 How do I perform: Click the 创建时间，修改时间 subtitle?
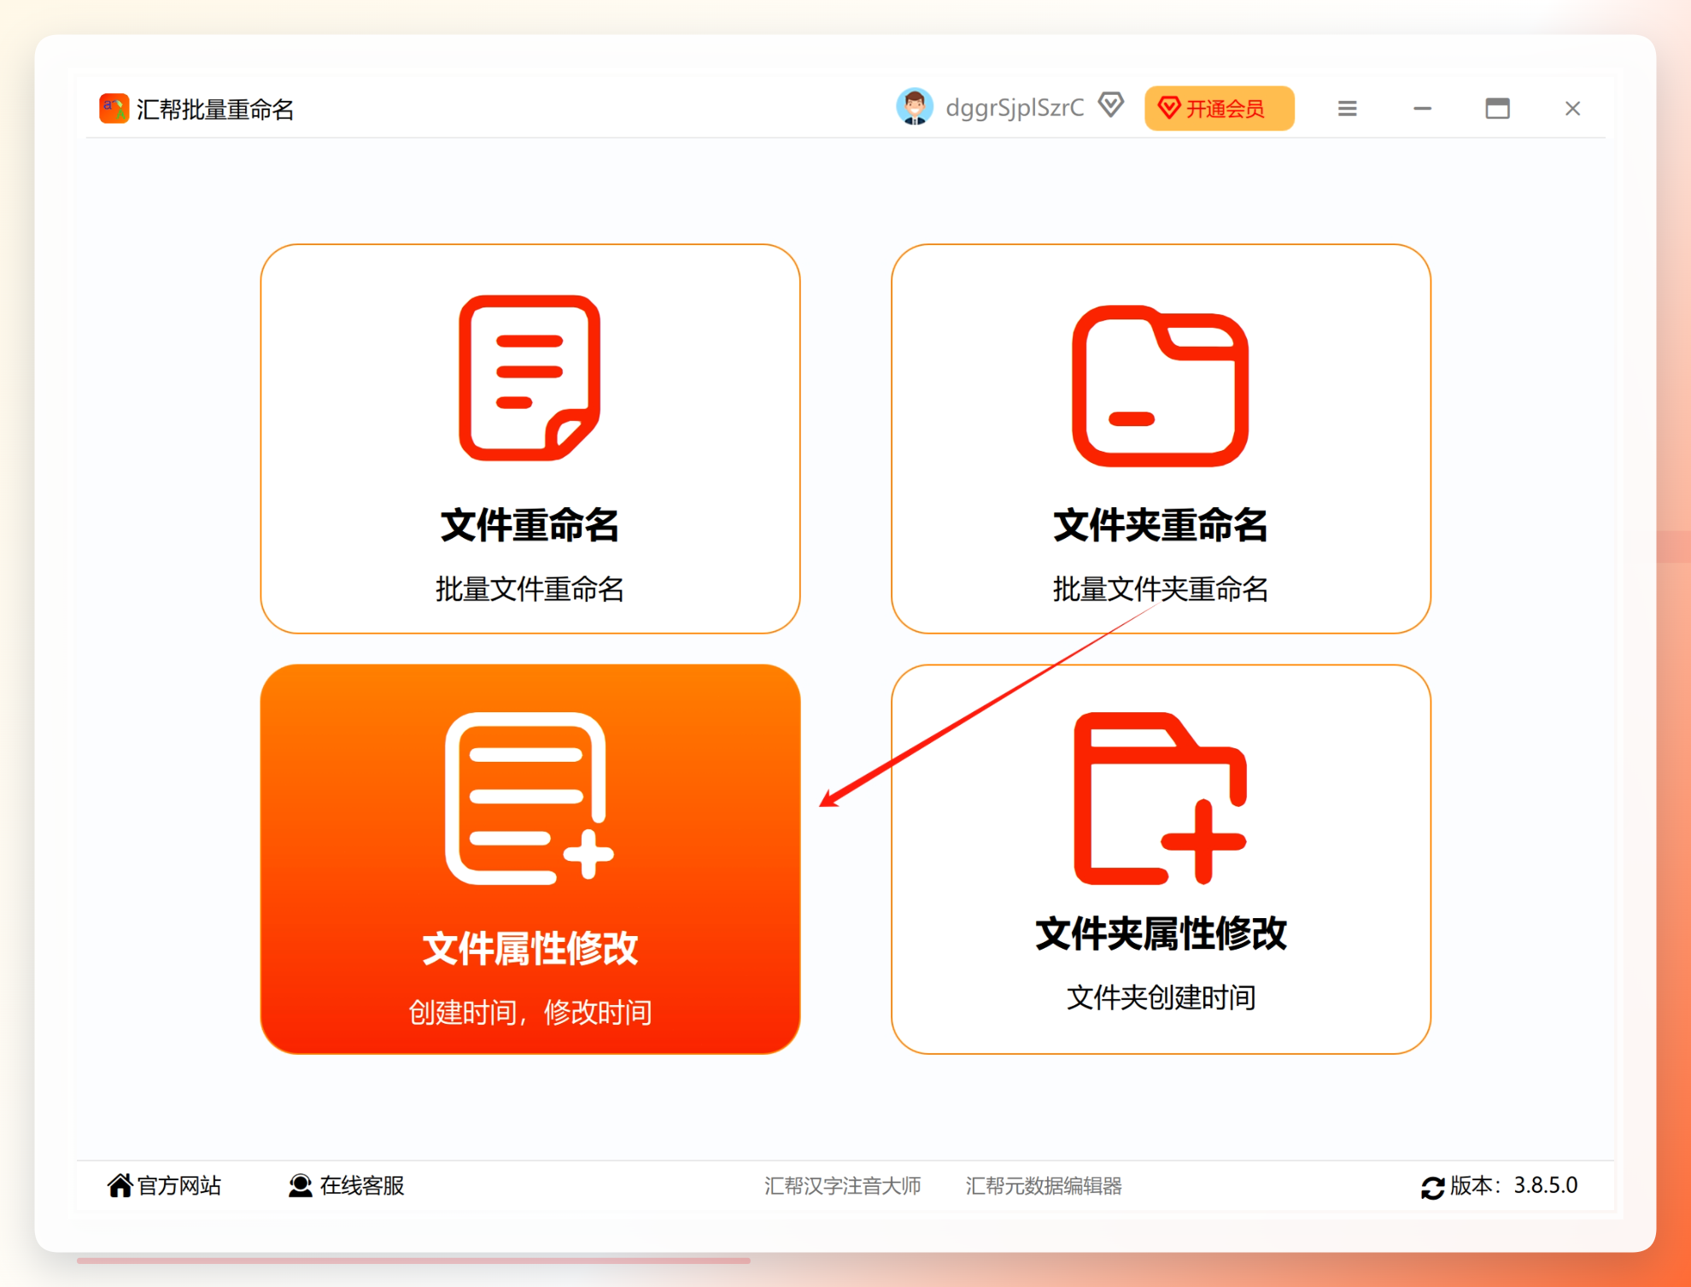530,1012
